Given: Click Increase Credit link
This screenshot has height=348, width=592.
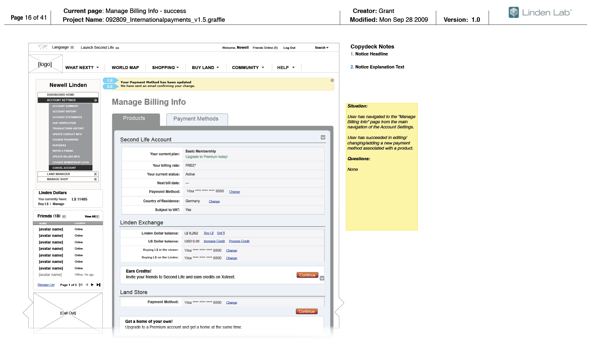Looking at the screenshot, I should click(214, 241).
